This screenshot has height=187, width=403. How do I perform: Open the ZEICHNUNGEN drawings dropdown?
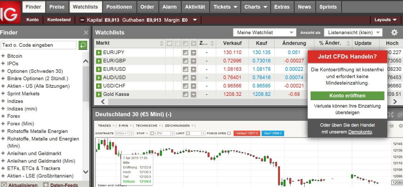[179, 126]
